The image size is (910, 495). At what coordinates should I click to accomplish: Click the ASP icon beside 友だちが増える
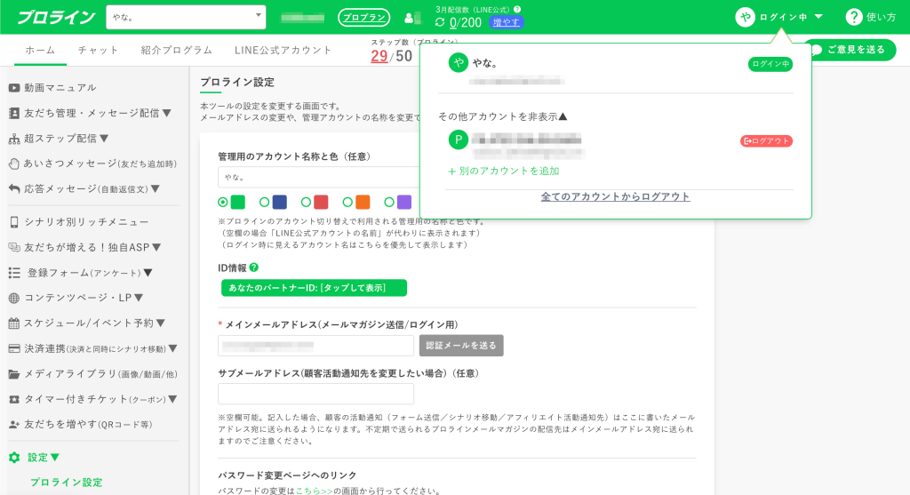[14, 247]
